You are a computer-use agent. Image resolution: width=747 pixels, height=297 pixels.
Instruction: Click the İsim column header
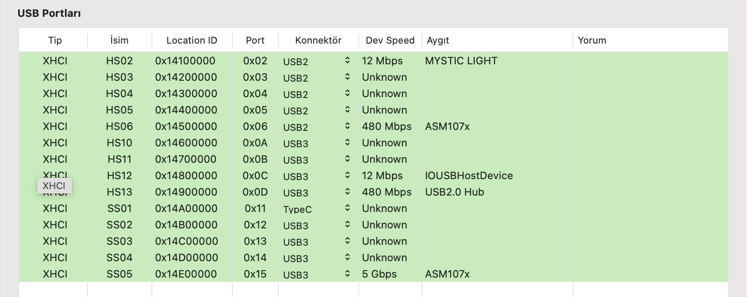tap(119, 40)
